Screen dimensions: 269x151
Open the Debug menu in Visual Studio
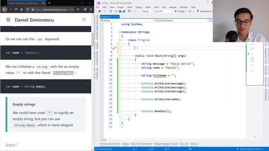click(x=139, y=7)
